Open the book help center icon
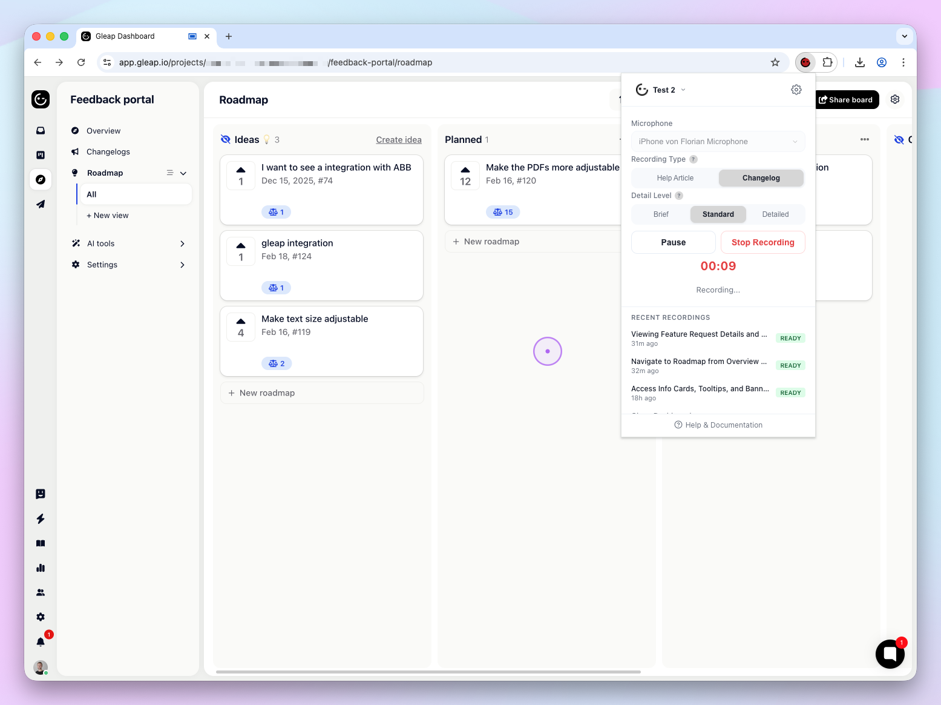 coord(41,543)
